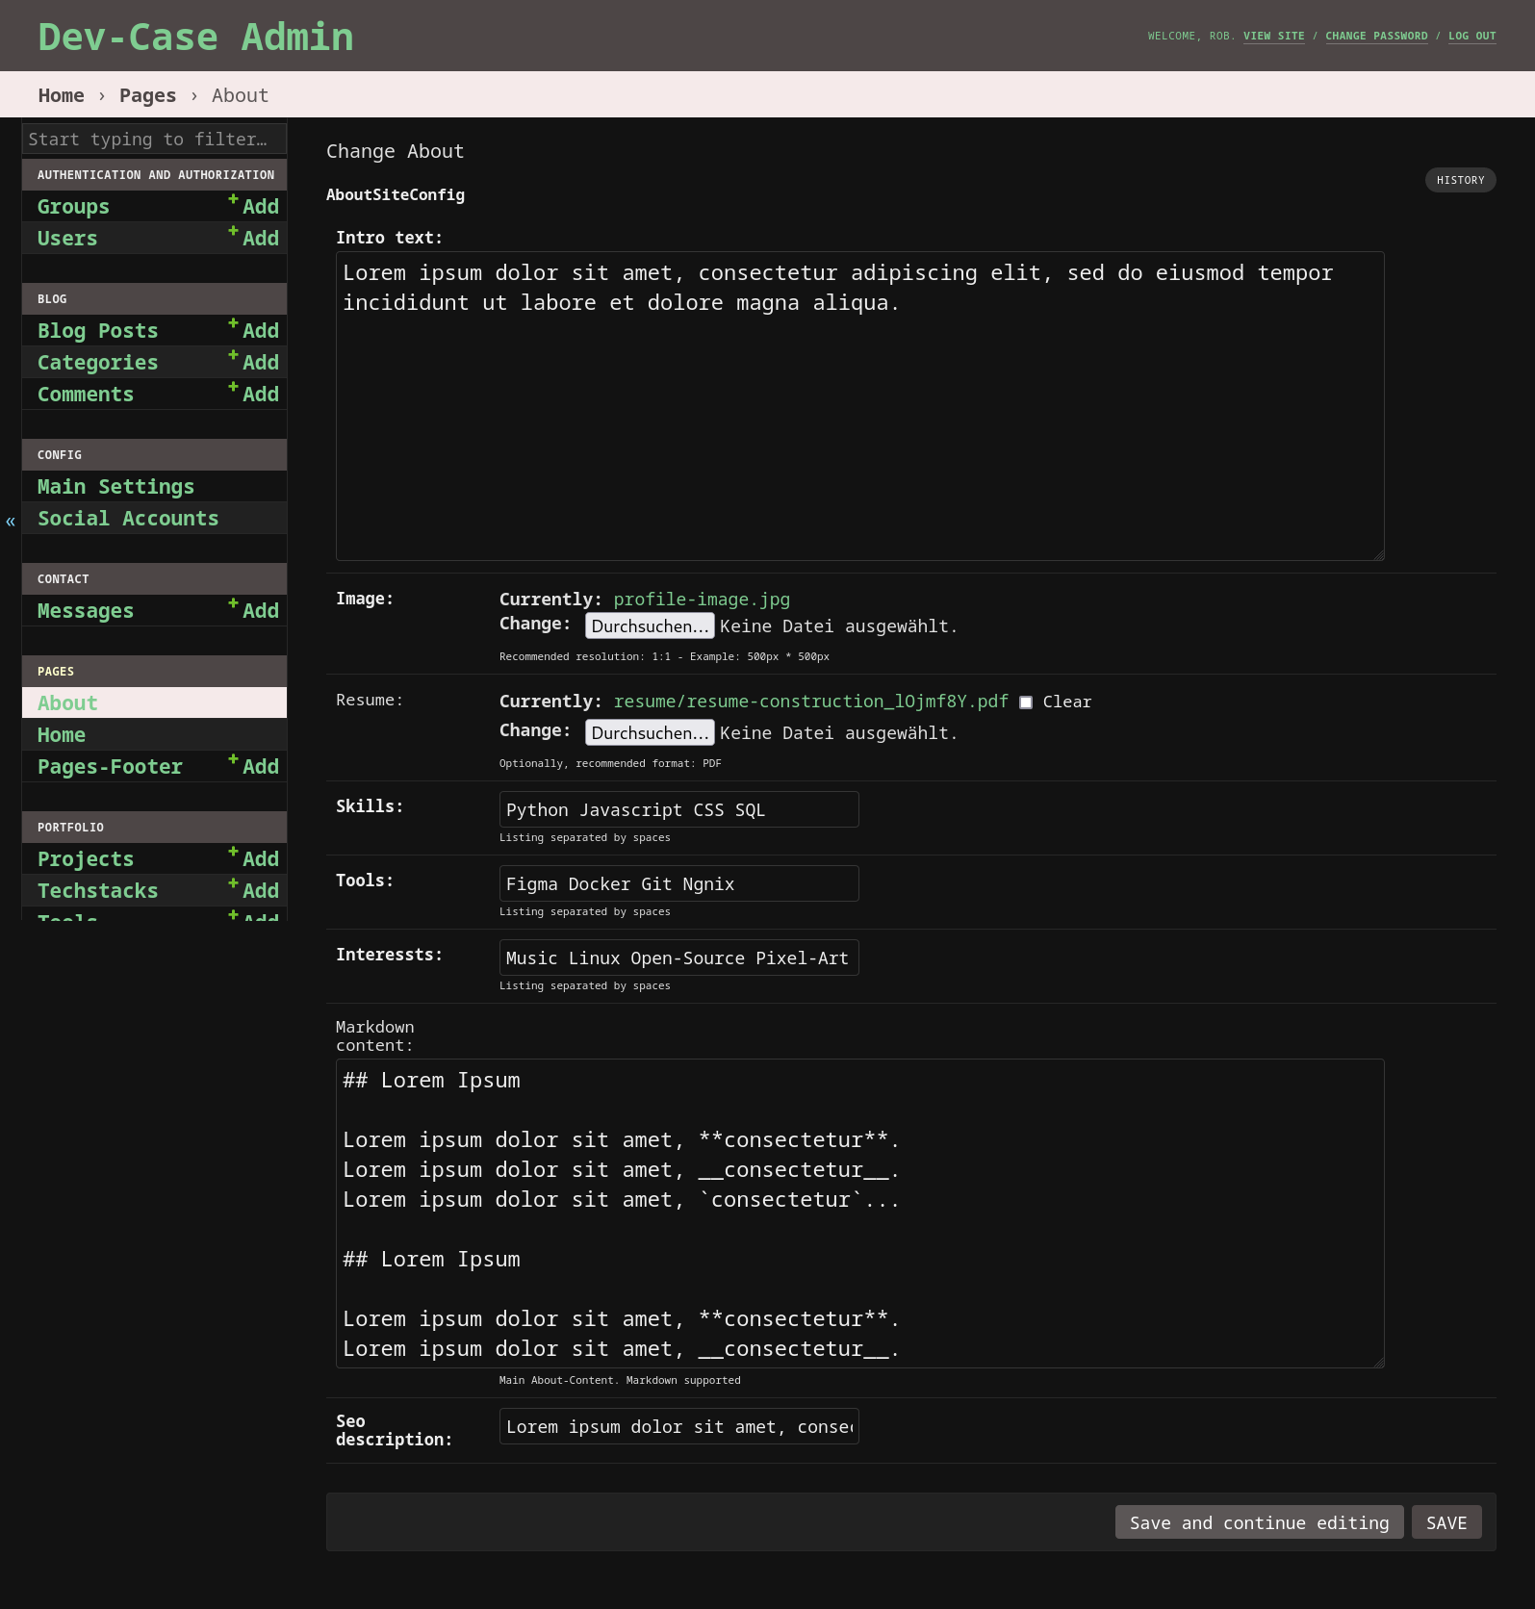Browse for a new Image file
Viewport: 1535px width, 1609px height.
click(x=650, y=626)
